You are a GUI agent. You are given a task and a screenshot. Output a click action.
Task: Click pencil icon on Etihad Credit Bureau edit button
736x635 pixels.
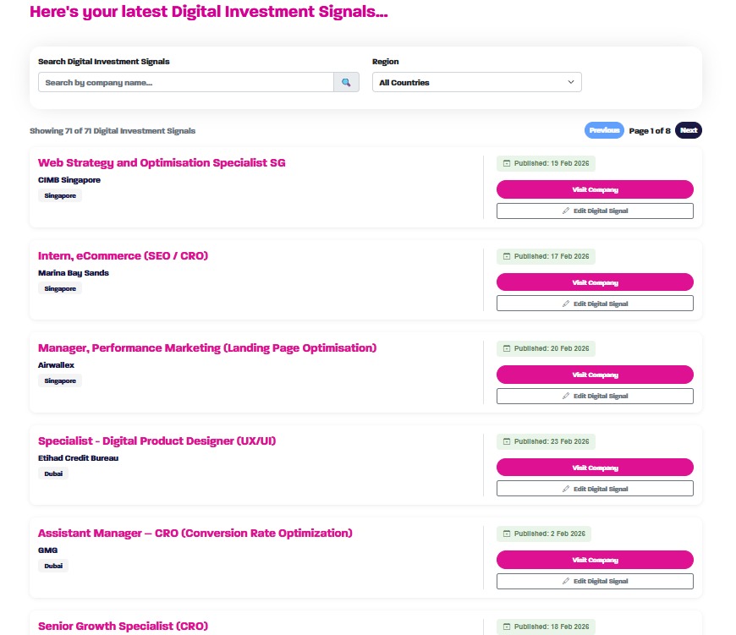point(566,489)
